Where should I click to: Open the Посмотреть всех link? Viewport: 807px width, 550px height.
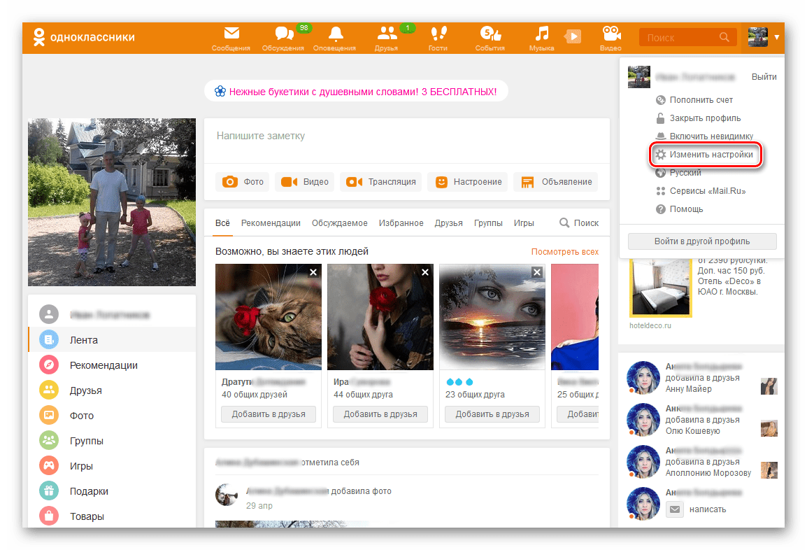coord(564,252)
